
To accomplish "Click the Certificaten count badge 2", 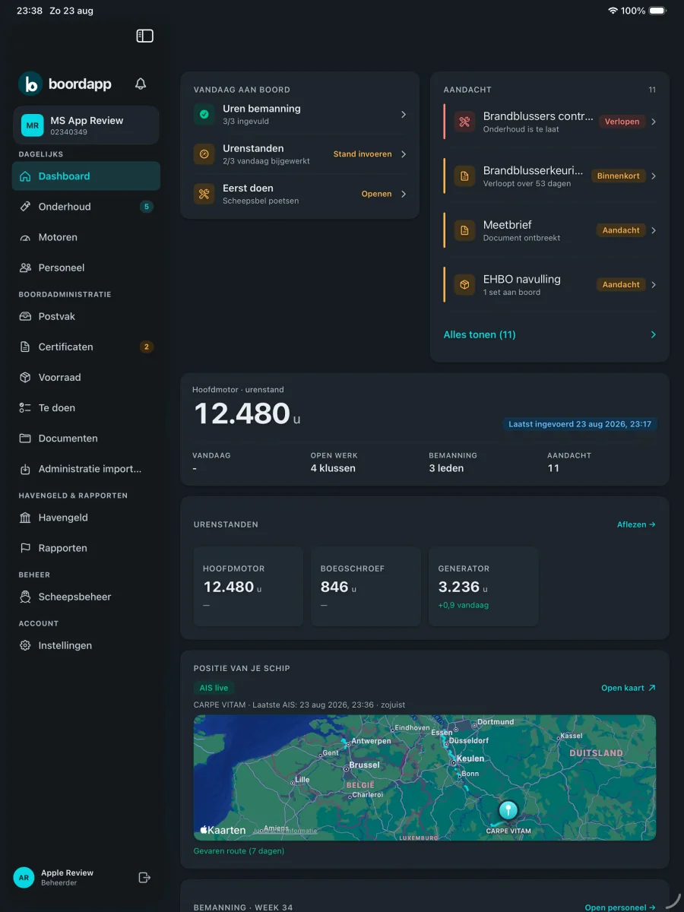I will [x=147, y=347].
